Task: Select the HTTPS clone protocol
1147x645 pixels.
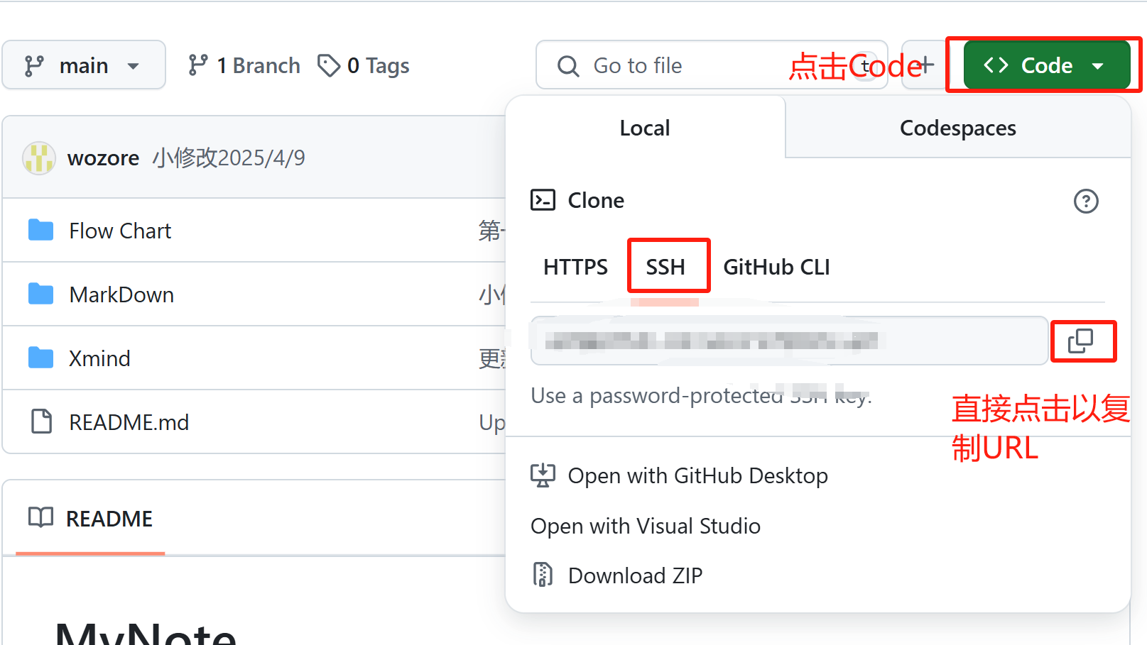Action: point(575,267)
